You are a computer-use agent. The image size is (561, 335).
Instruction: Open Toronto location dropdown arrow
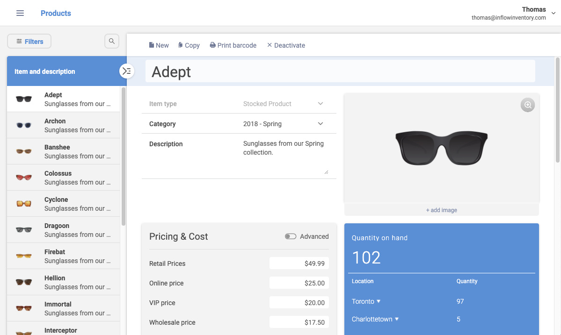[x=379, y=301]
